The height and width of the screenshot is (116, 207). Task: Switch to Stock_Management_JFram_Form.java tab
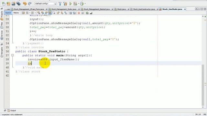[x=29, y=9]
